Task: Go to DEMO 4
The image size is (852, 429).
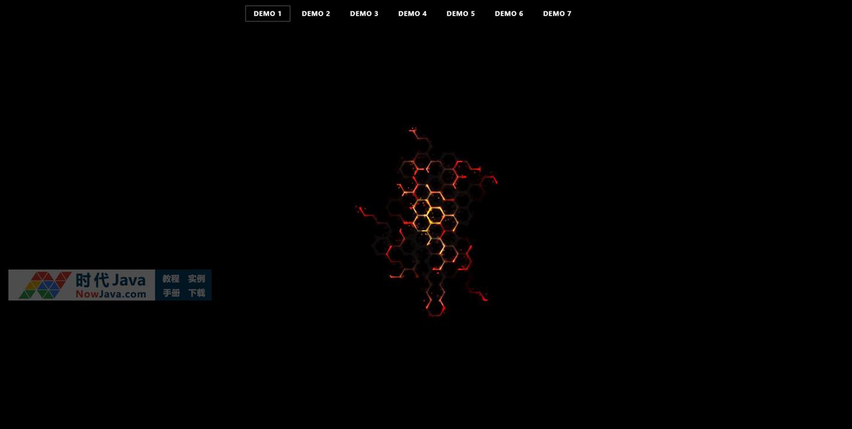Action: coord(413,14)
